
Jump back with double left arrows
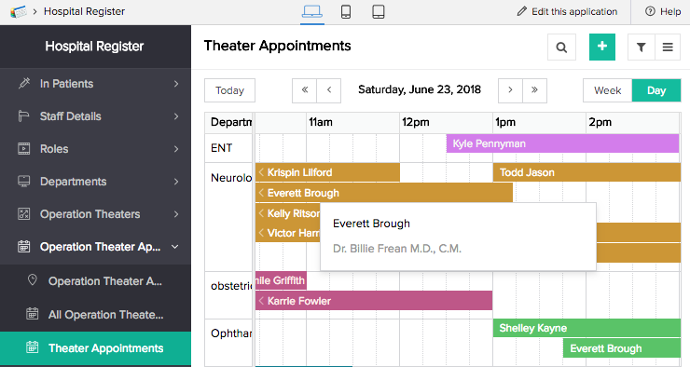click(x=305, y=90)
